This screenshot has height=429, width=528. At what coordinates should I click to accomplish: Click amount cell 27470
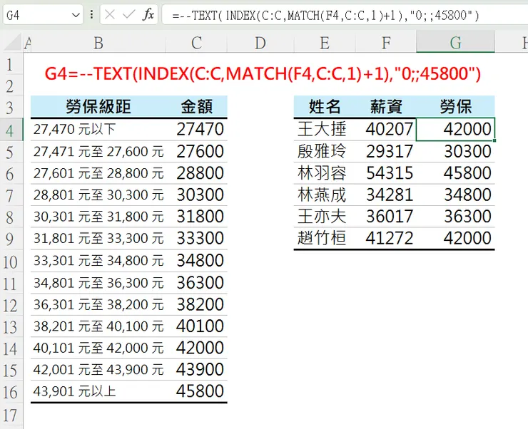click(x=197, y=129)
